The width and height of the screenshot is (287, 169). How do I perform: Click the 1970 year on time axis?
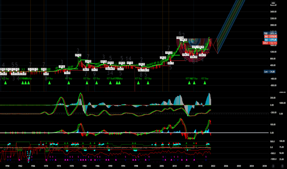pyautogui.click(x=46, y=166)
